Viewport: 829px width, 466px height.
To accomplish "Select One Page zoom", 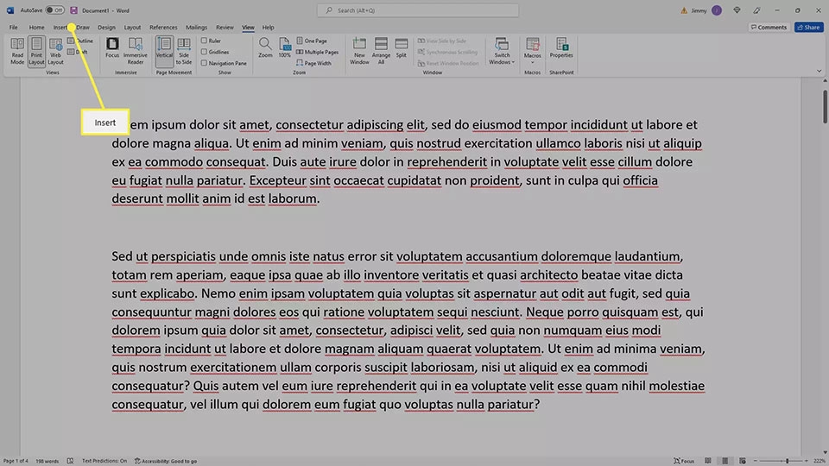I will (312, 41).
